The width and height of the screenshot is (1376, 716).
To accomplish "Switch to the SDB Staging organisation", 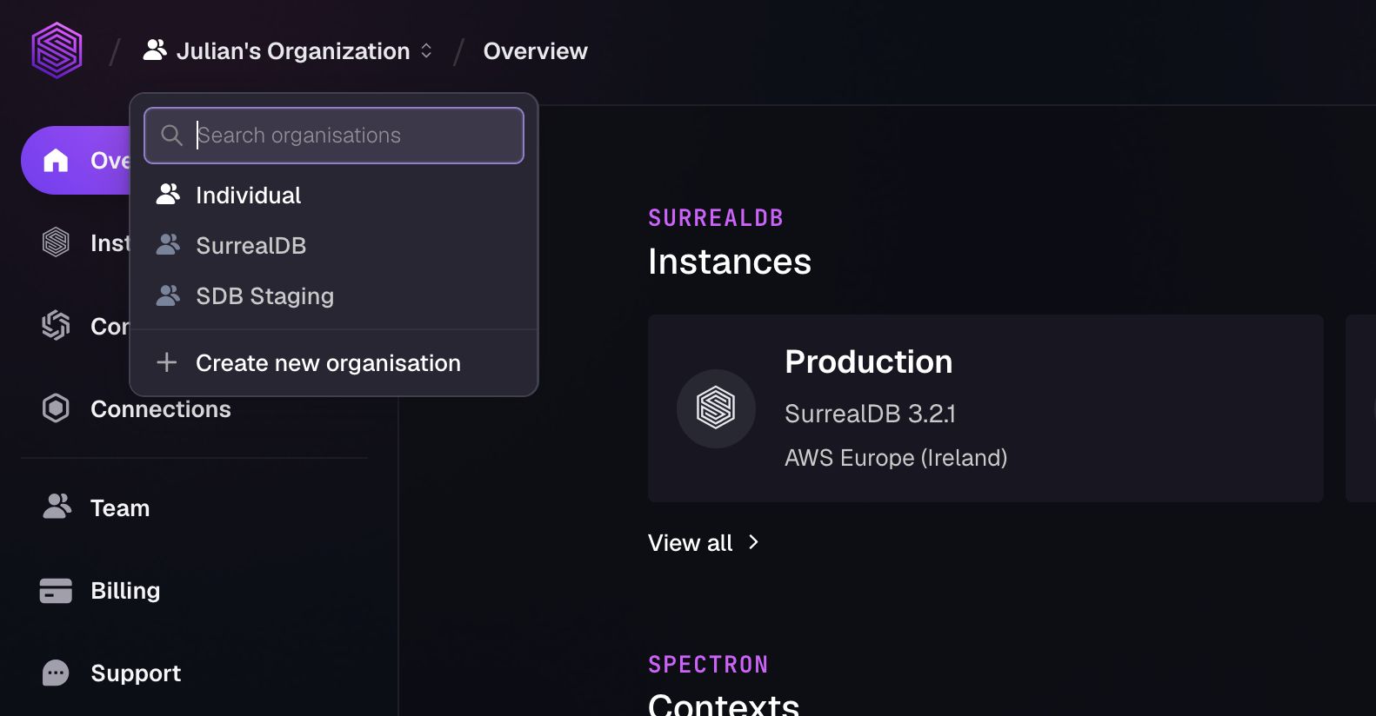I will click(x=334, y=296).
